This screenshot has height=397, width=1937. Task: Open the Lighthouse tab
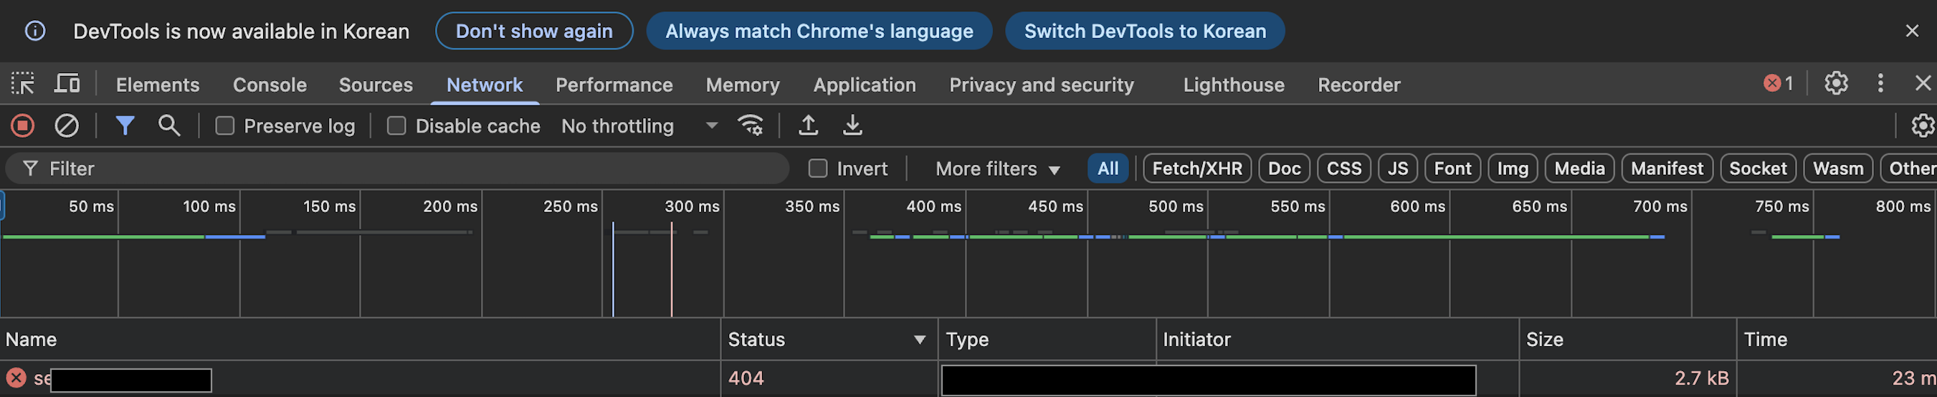point(1234,85)
